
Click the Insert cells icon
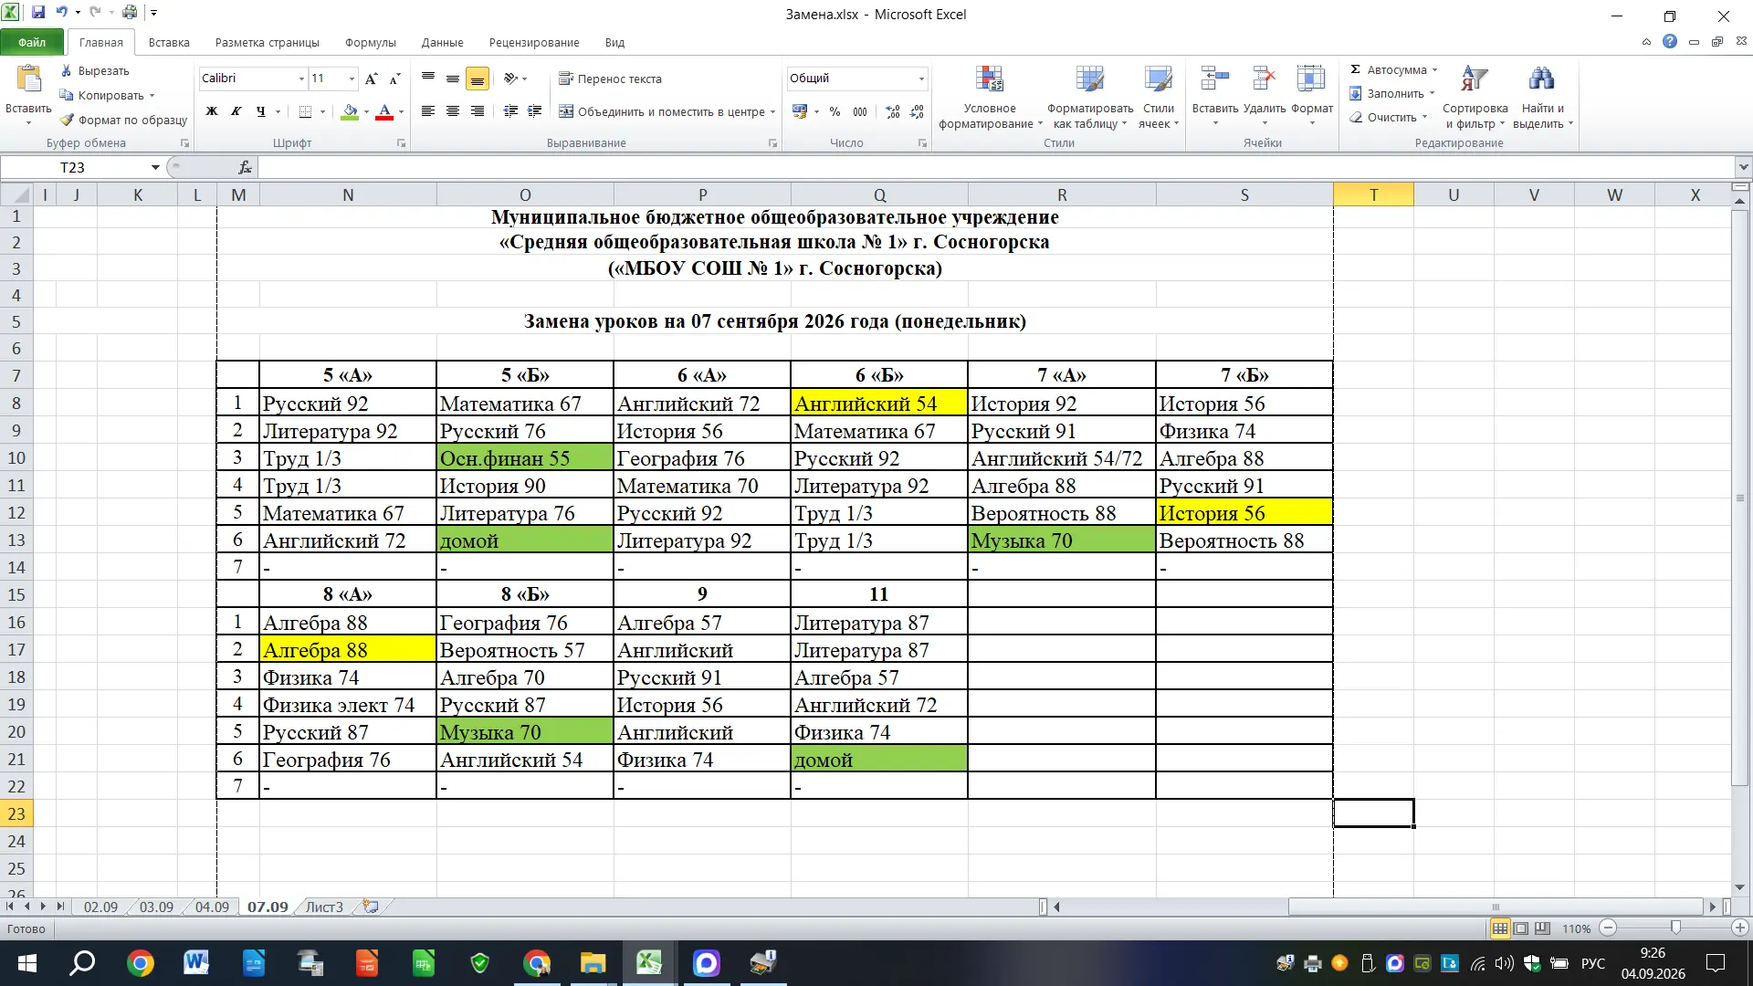tap(1215, 79)
